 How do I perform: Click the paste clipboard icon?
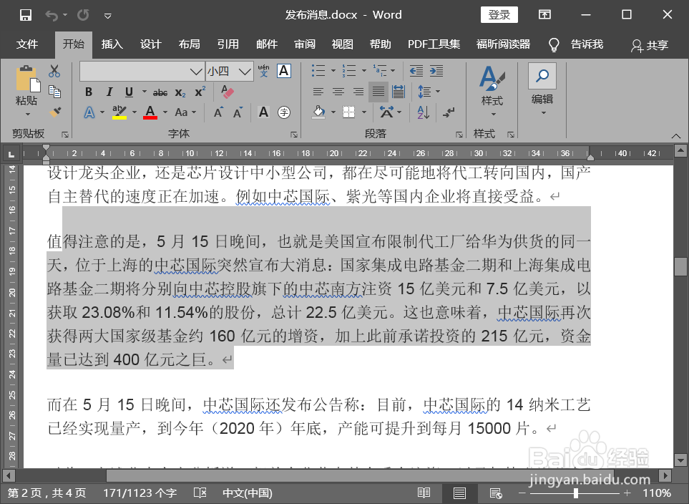point(28,79)
